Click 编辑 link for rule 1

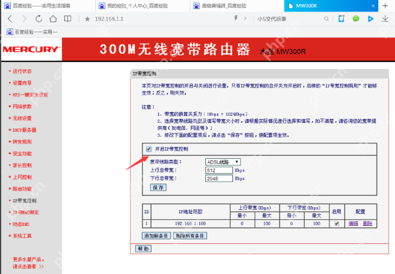tap(353, 223)
